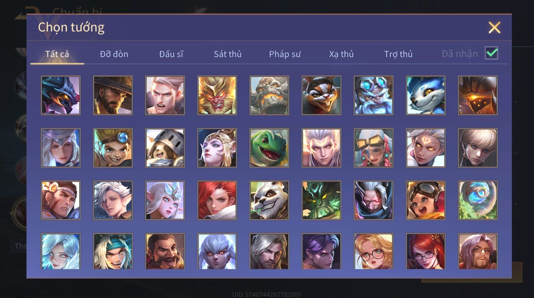Select the rock golem hero portrait
Screen dimensions: 534x298
[x=269, y=95]
